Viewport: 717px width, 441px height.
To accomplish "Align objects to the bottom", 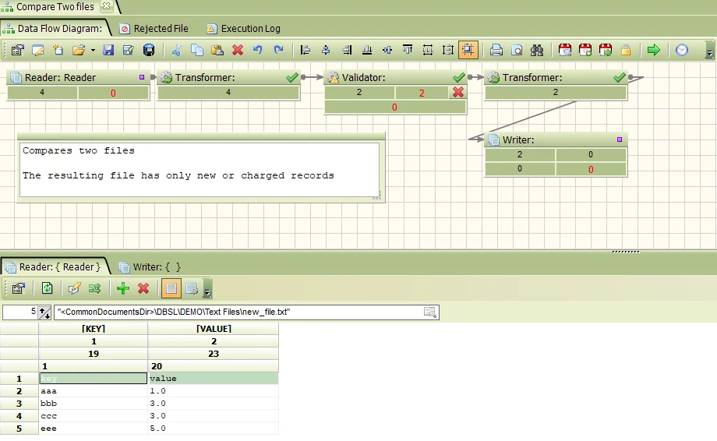I will click(367, 50).
